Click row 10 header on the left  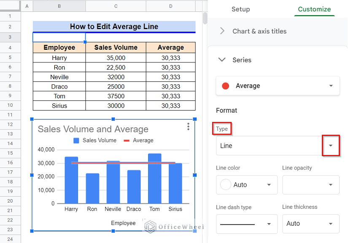(x=11, y=105)
